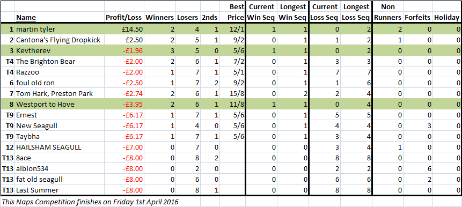
Task: Click martin tyler's 12/1 best price
Action: pyautogui.click(x=237, y=29)
